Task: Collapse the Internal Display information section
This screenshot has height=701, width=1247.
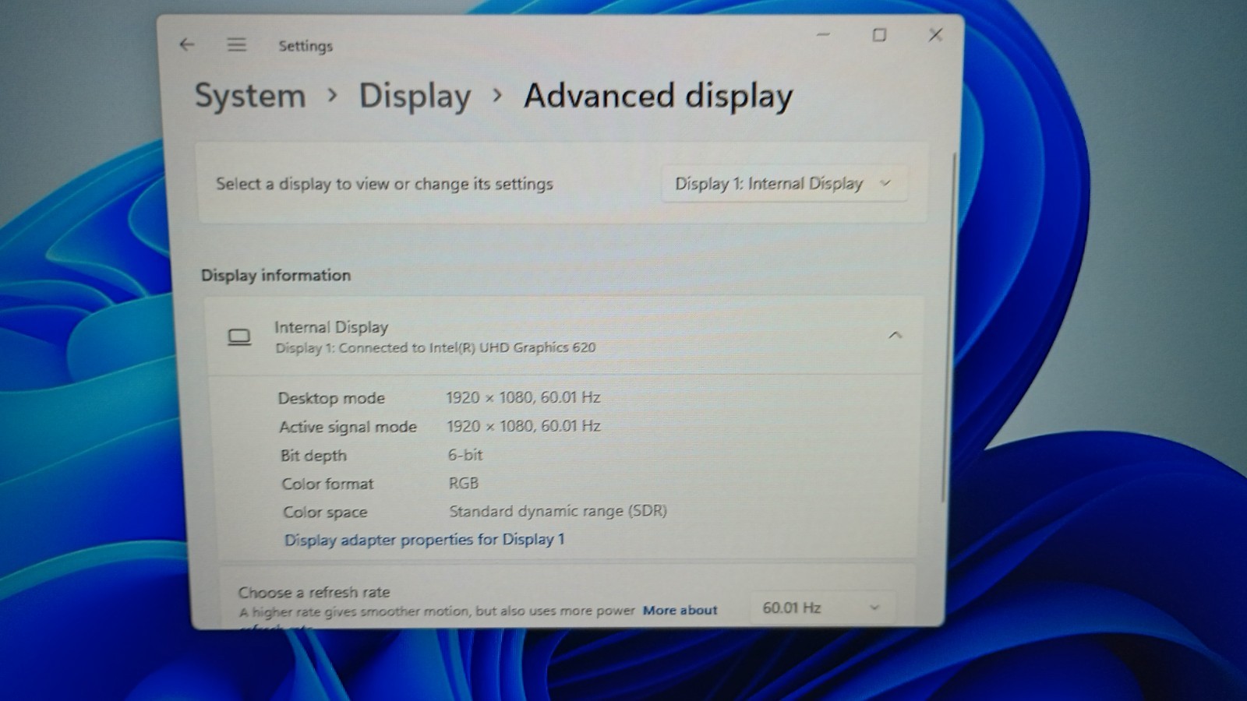Action: 895,336
